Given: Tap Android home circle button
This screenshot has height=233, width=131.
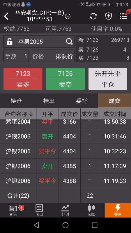Looking at the screenshot, I should (65, 225).
